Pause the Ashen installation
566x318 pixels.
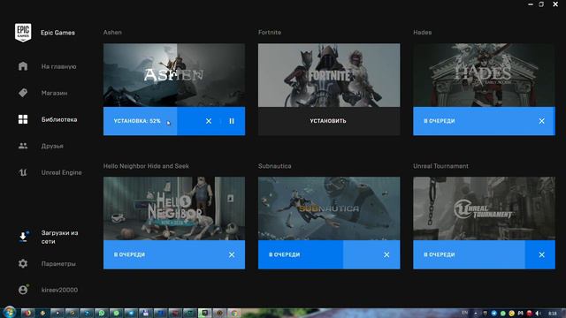coord(232,121)
